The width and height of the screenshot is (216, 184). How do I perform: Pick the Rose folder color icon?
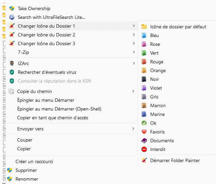[x=144, y=44]
